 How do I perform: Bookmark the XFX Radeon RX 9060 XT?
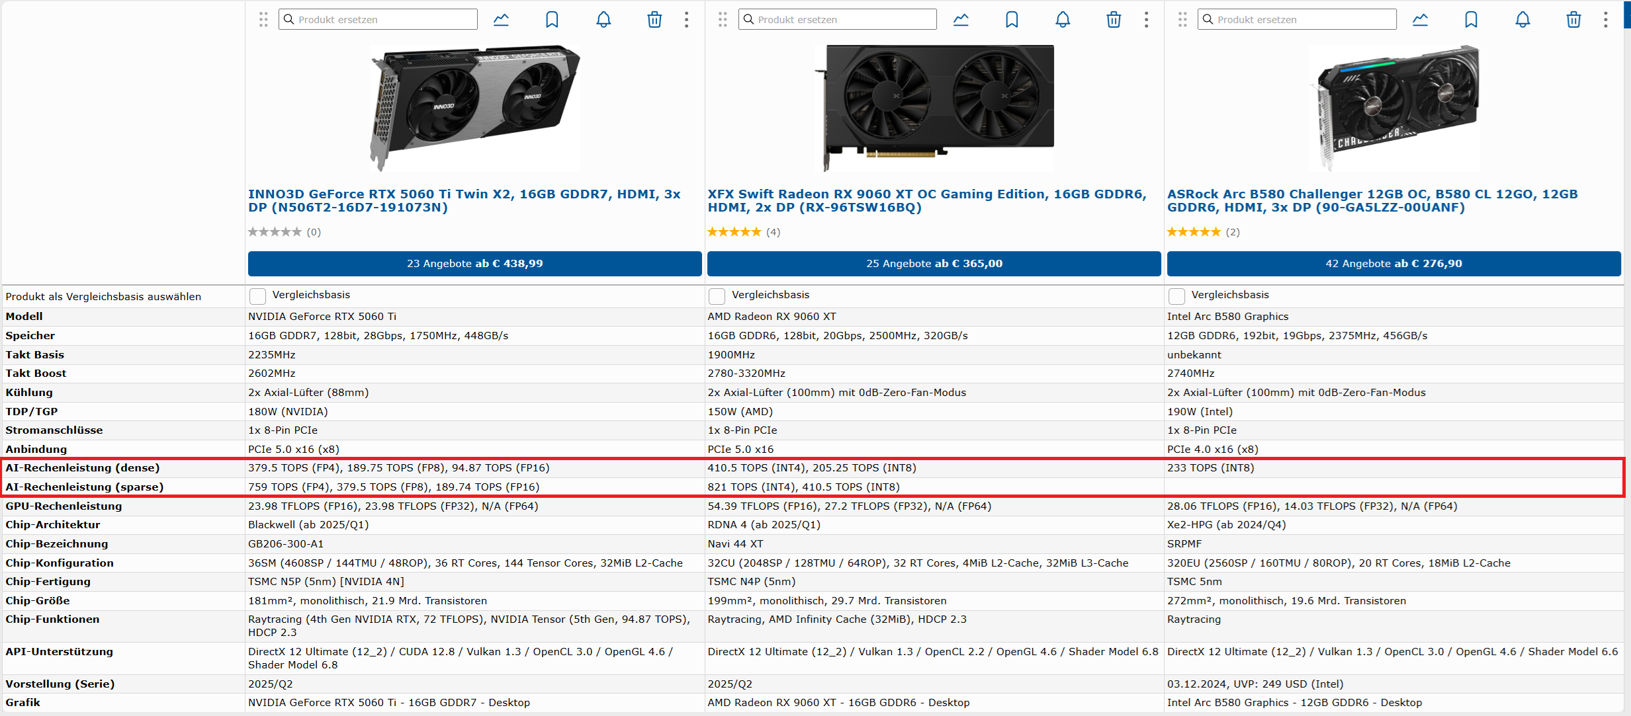pos(1011,20)
